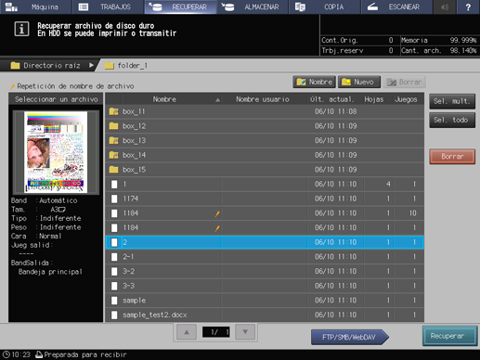The width and height of the screenshot is (480, 360).
Task: Select file icon for 1174
Action: [x=114, y=199]
